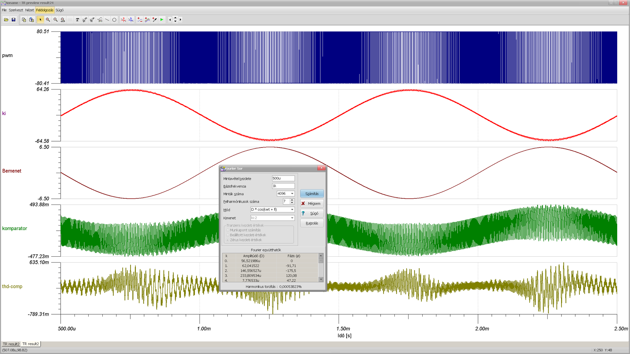Image resolution: width=630 pixels, height=354 pixels.
Task: Expand the Mód cosine format dropdown
Action: coord(292,209)
